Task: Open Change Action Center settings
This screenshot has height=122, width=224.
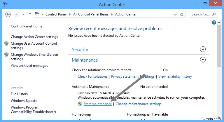Action: click(34, 37)
